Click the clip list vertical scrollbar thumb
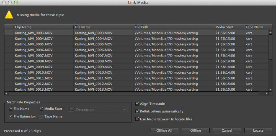 point(271,47)
